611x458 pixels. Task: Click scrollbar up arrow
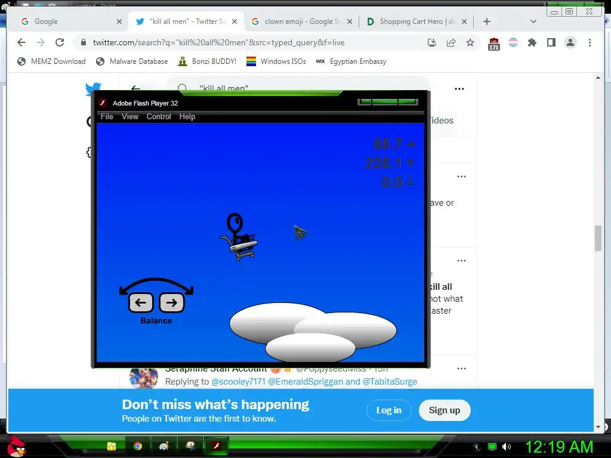click(598, 78)
